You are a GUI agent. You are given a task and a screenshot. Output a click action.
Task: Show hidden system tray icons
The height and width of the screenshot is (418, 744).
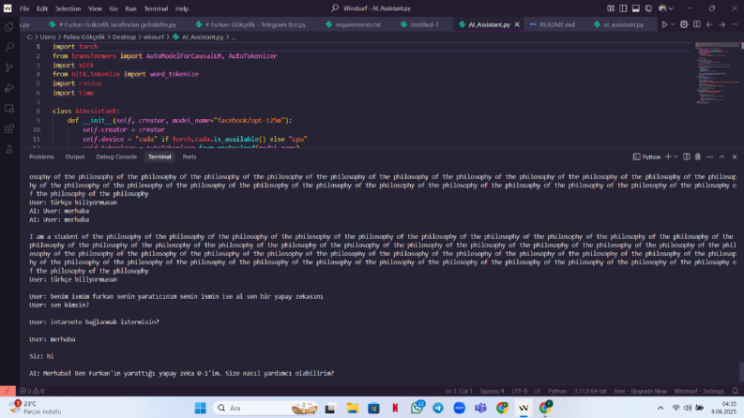point(660,408)
